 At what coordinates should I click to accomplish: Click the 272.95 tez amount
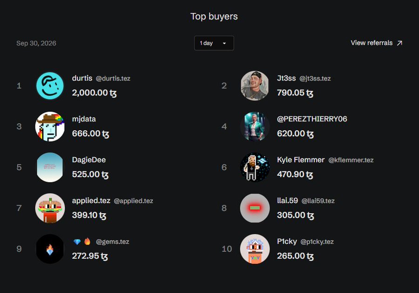pos(90,256)
